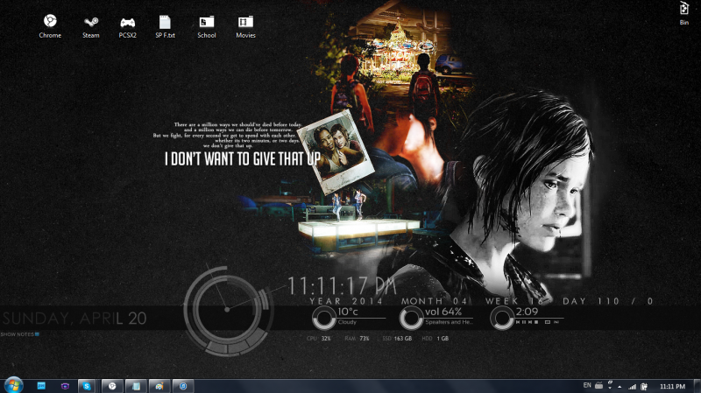Open the PCSX2 emulator shortcut
This screenshot has height=393, width=701.
tap(128, 23)
